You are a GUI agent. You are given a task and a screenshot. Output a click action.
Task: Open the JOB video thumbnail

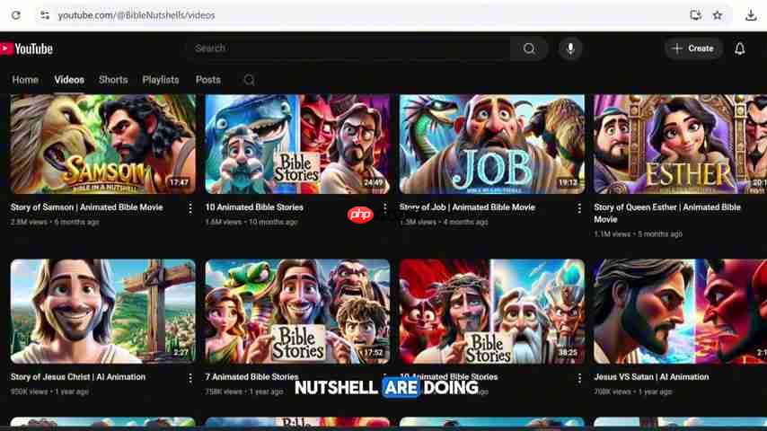click(x=491, y=144)
